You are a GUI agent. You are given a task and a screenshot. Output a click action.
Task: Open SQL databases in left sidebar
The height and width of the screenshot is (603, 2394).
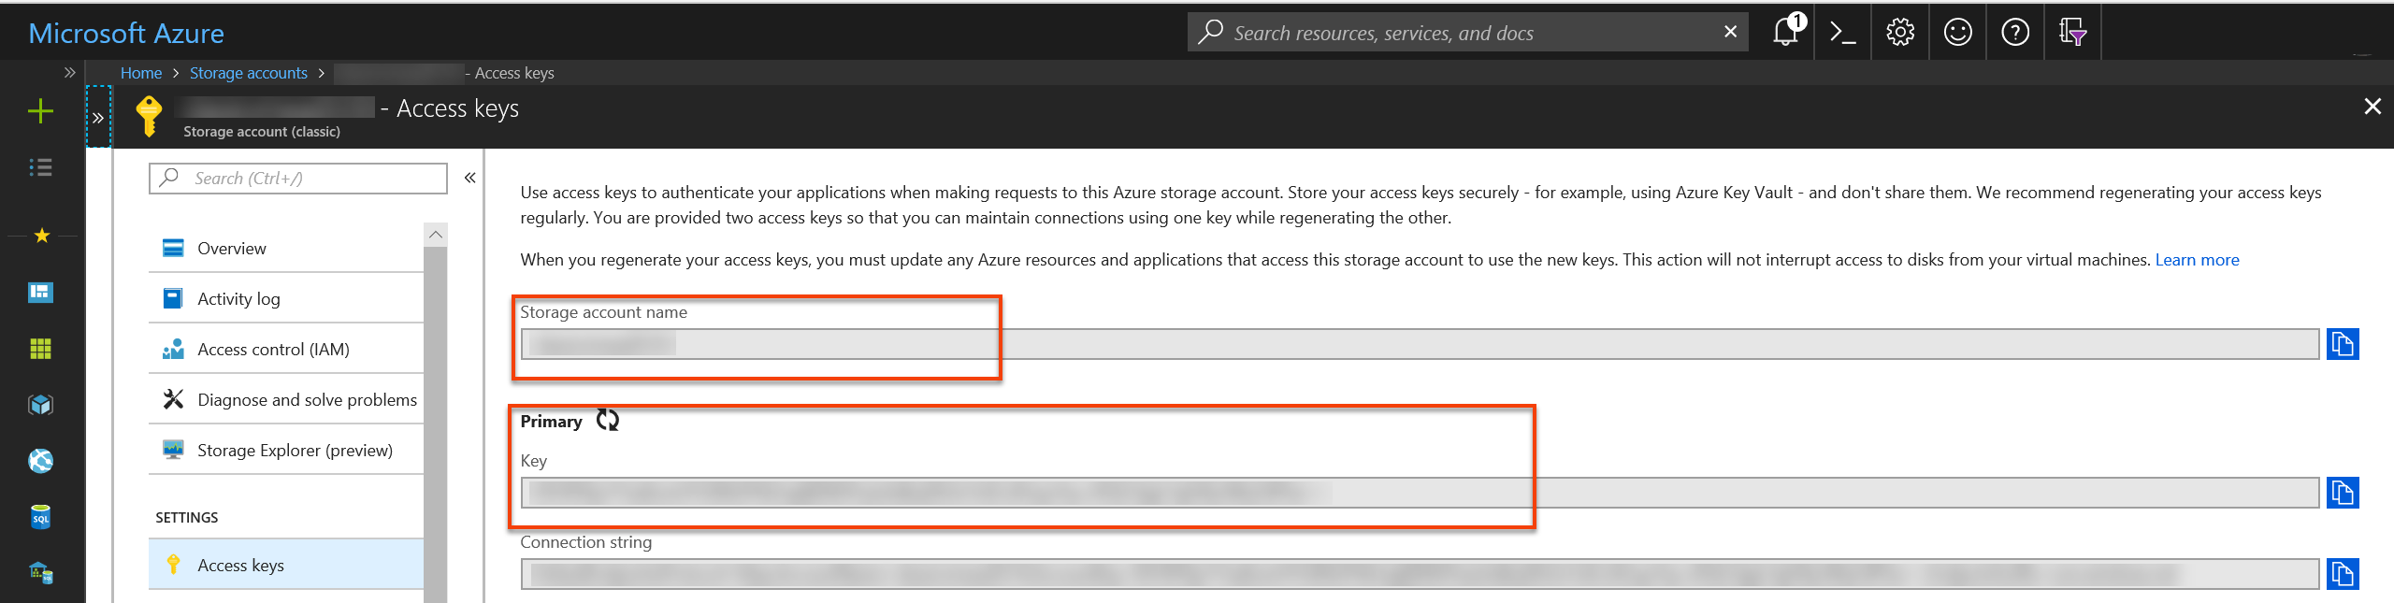40,517
